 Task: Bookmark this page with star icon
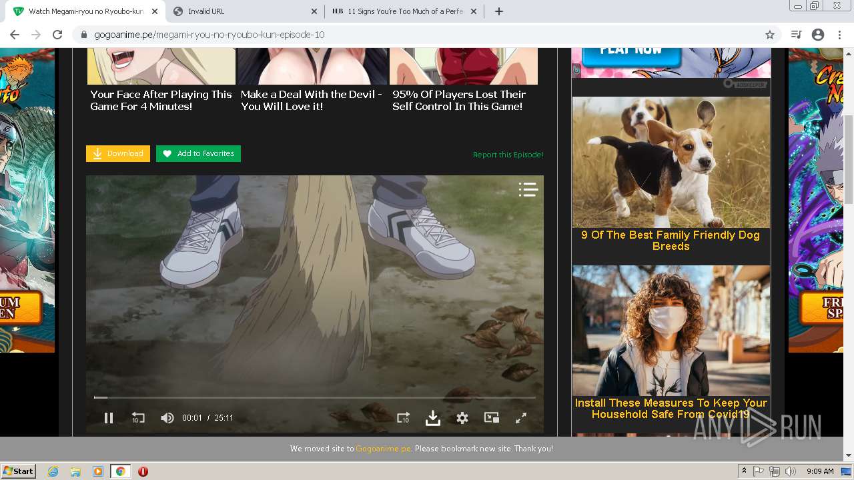point(769,35)
